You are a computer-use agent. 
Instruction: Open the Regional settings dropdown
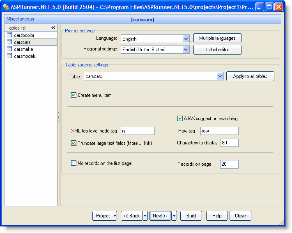[186, 50]
